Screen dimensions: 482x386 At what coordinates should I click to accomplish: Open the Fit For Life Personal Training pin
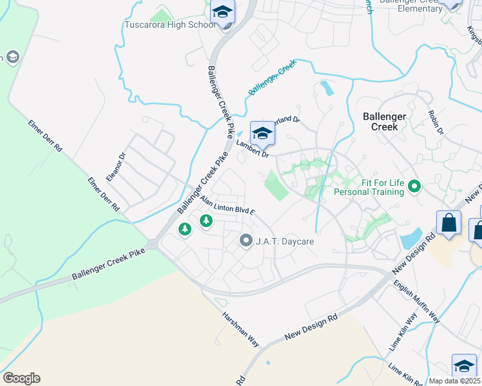[414, 187]
